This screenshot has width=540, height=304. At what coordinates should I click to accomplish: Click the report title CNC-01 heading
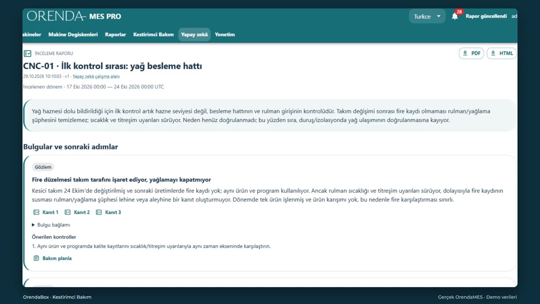[113, 66]
